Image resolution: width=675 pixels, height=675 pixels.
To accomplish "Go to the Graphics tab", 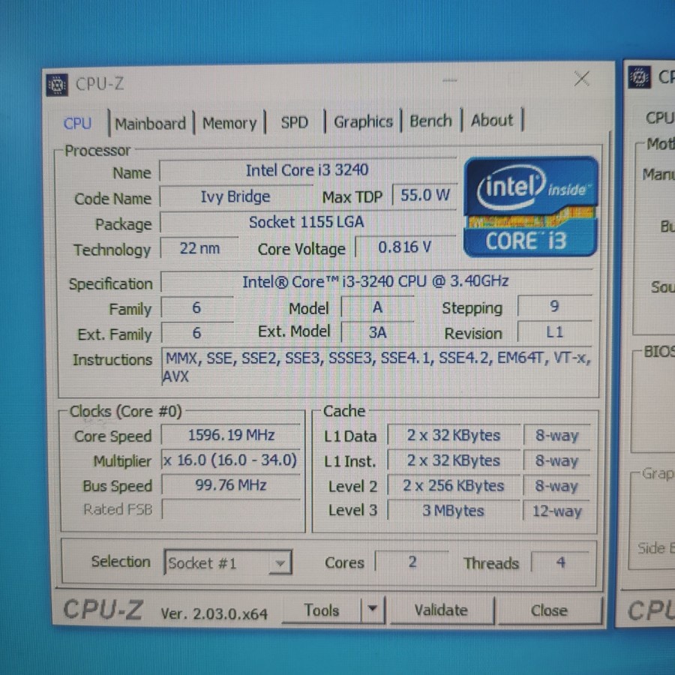I will [363, 121].
